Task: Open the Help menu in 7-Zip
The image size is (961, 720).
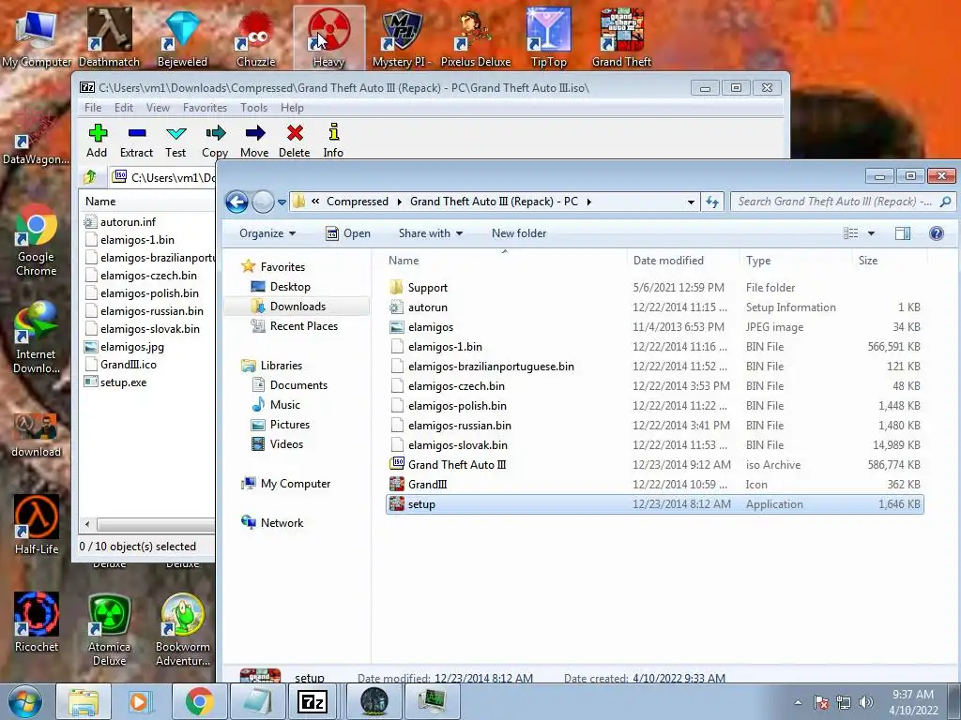Action: click(292, 108)
